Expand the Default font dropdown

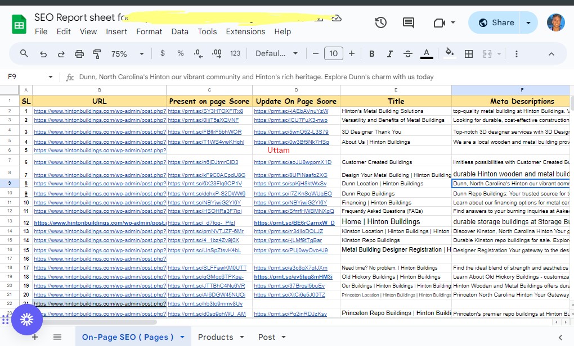(x=276, y=54)
